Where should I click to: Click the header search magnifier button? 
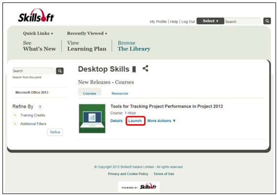[267, 21]
